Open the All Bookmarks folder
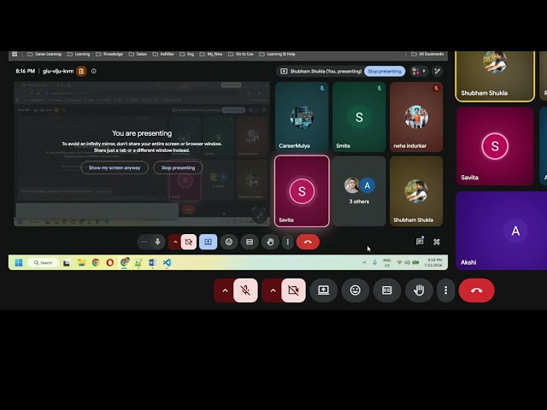Image resolution: width=547 pixels, height=410 pixels. 427,54
